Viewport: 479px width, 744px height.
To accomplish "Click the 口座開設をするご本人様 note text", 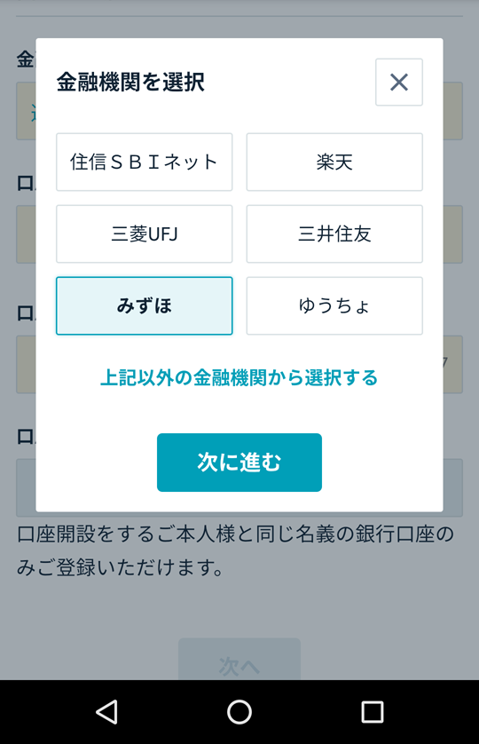I will pyautogui.click(x=235, y=550).
